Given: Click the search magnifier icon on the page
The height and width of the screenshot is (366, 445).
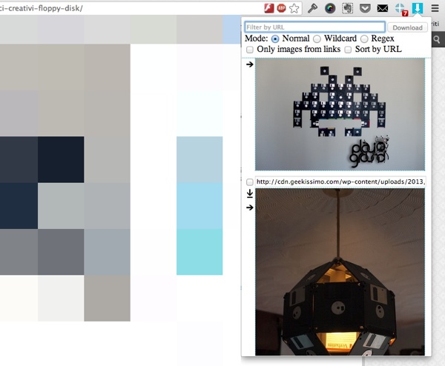Looking at the screenshot, I should click(x=437, y=40).
